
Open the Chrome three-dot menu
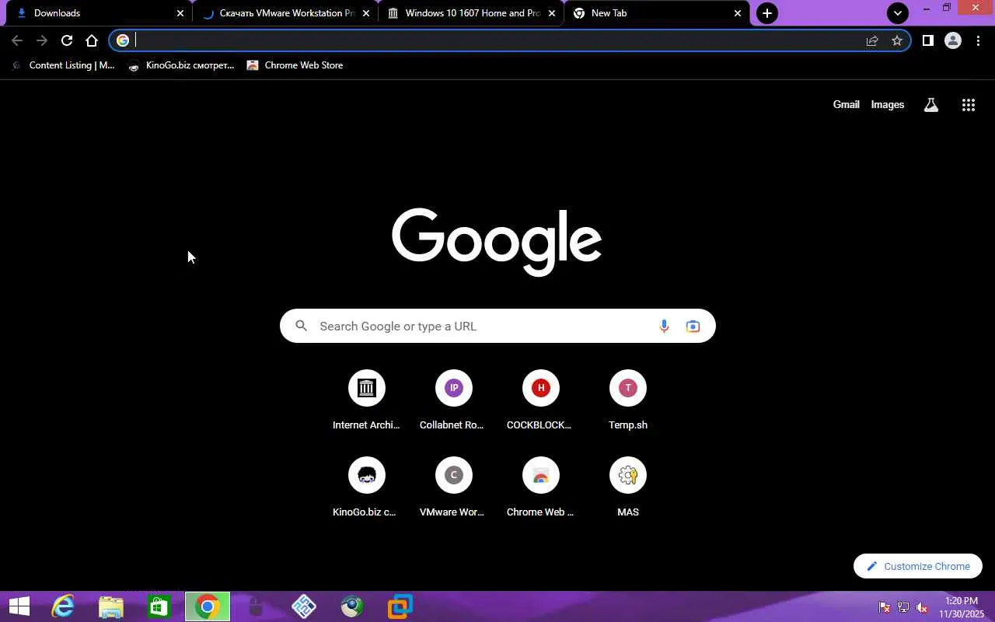[x=978, y=40]
